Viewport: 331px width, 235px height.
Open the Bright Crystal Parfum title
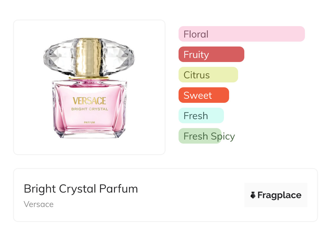pyautogui.click(x=81, y=189)
